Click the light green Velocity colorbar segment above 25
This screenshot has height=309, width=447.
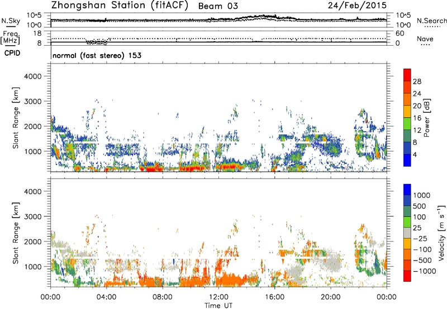407,222
